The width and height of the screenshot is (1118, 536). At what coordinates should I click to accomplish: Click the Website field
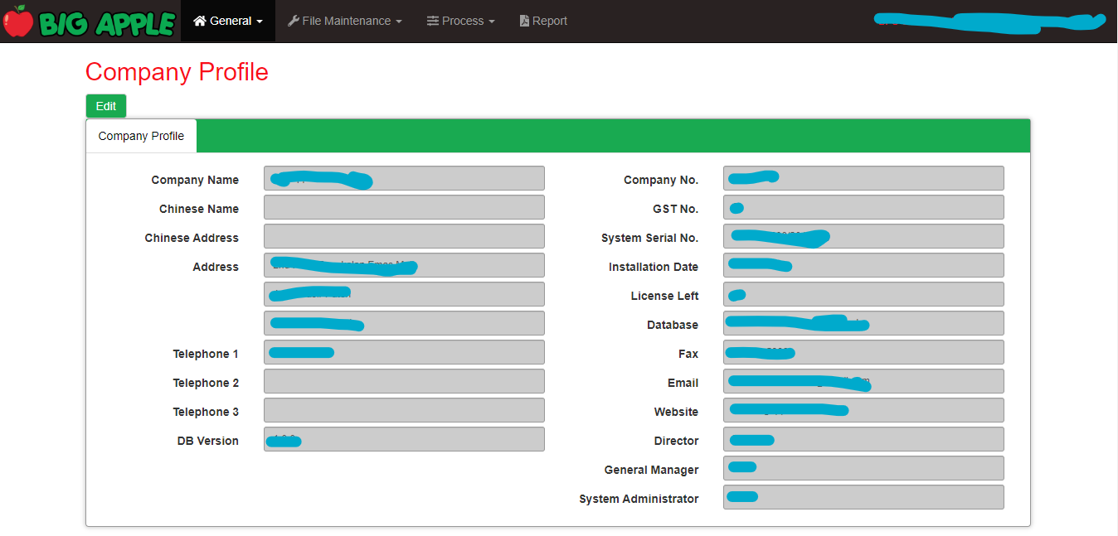pyautogui.click(x=863, y=410)
